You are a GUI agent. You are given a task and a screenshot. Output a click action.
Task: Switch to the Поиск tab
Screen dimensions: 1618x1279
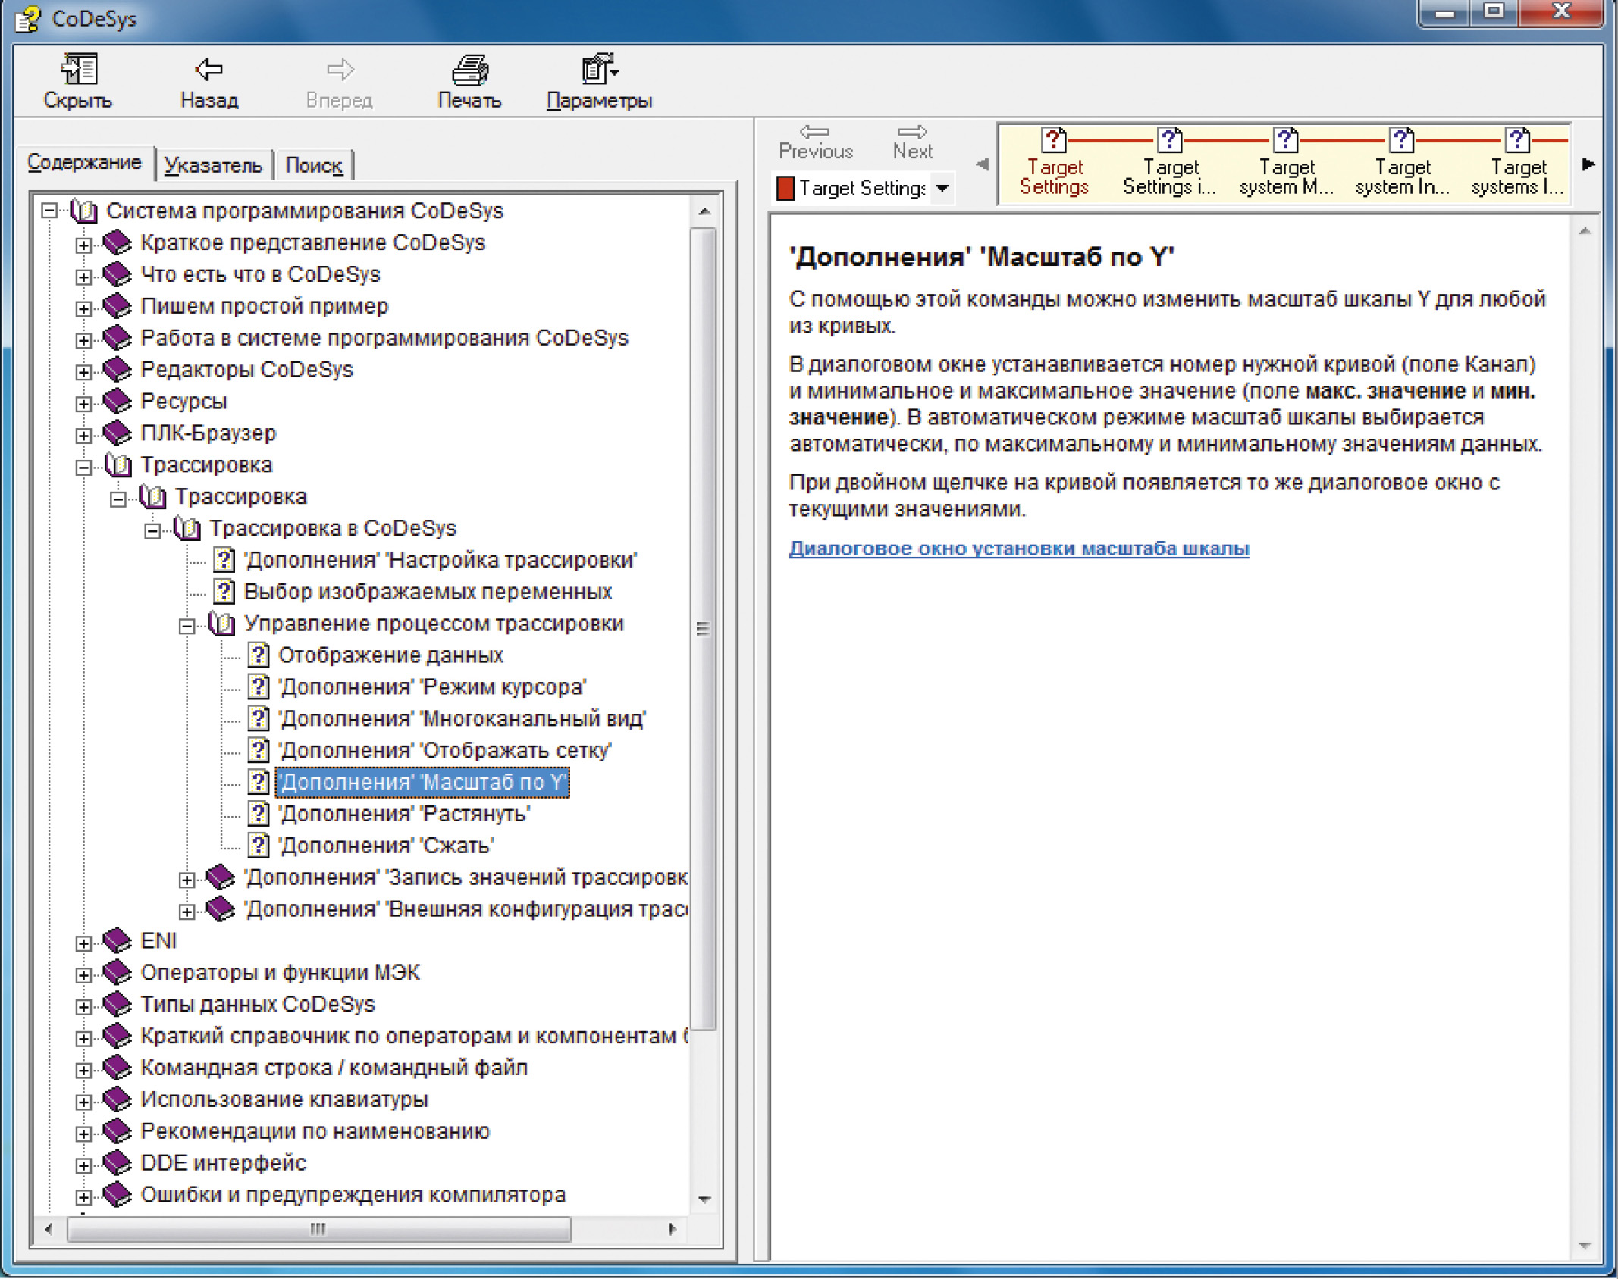(314, 165)
